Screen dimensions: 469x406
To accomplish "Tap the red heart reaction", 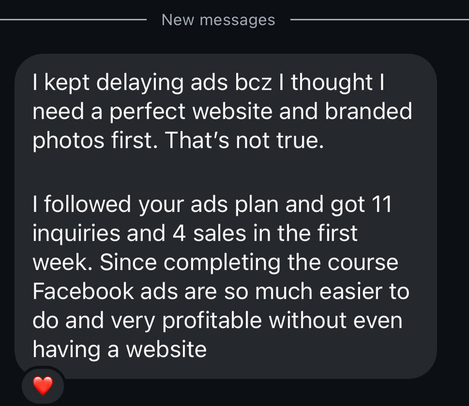I will click(42, 385).
